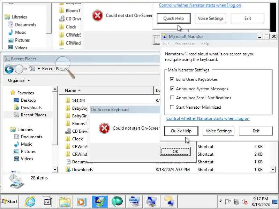Select the On-Screen Keyboard taskbar icon

pyautogui.click(x=135, y=202)
